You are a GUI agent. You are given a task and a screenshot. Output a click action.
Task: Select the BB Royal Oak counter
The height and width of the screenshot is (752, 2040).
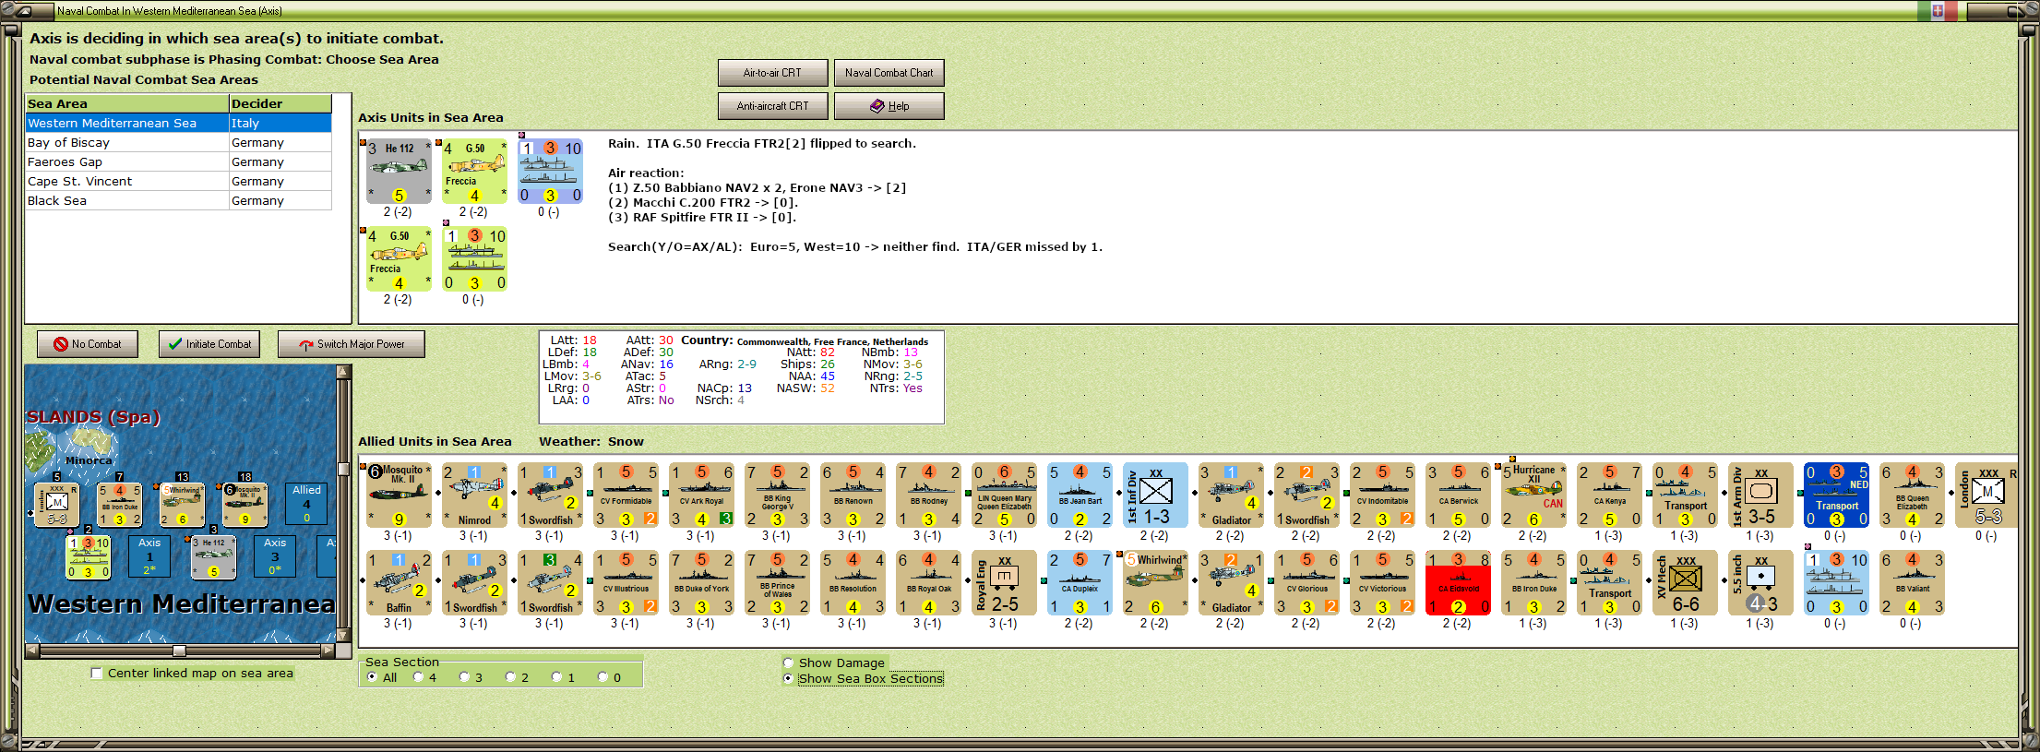coord(928,582)
